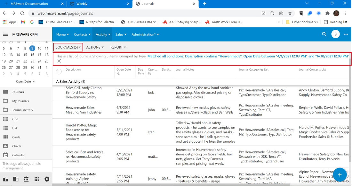Screen dimensions: 352x186
Task: Click the Matched all conditions filter link
Action: (248, 56)
